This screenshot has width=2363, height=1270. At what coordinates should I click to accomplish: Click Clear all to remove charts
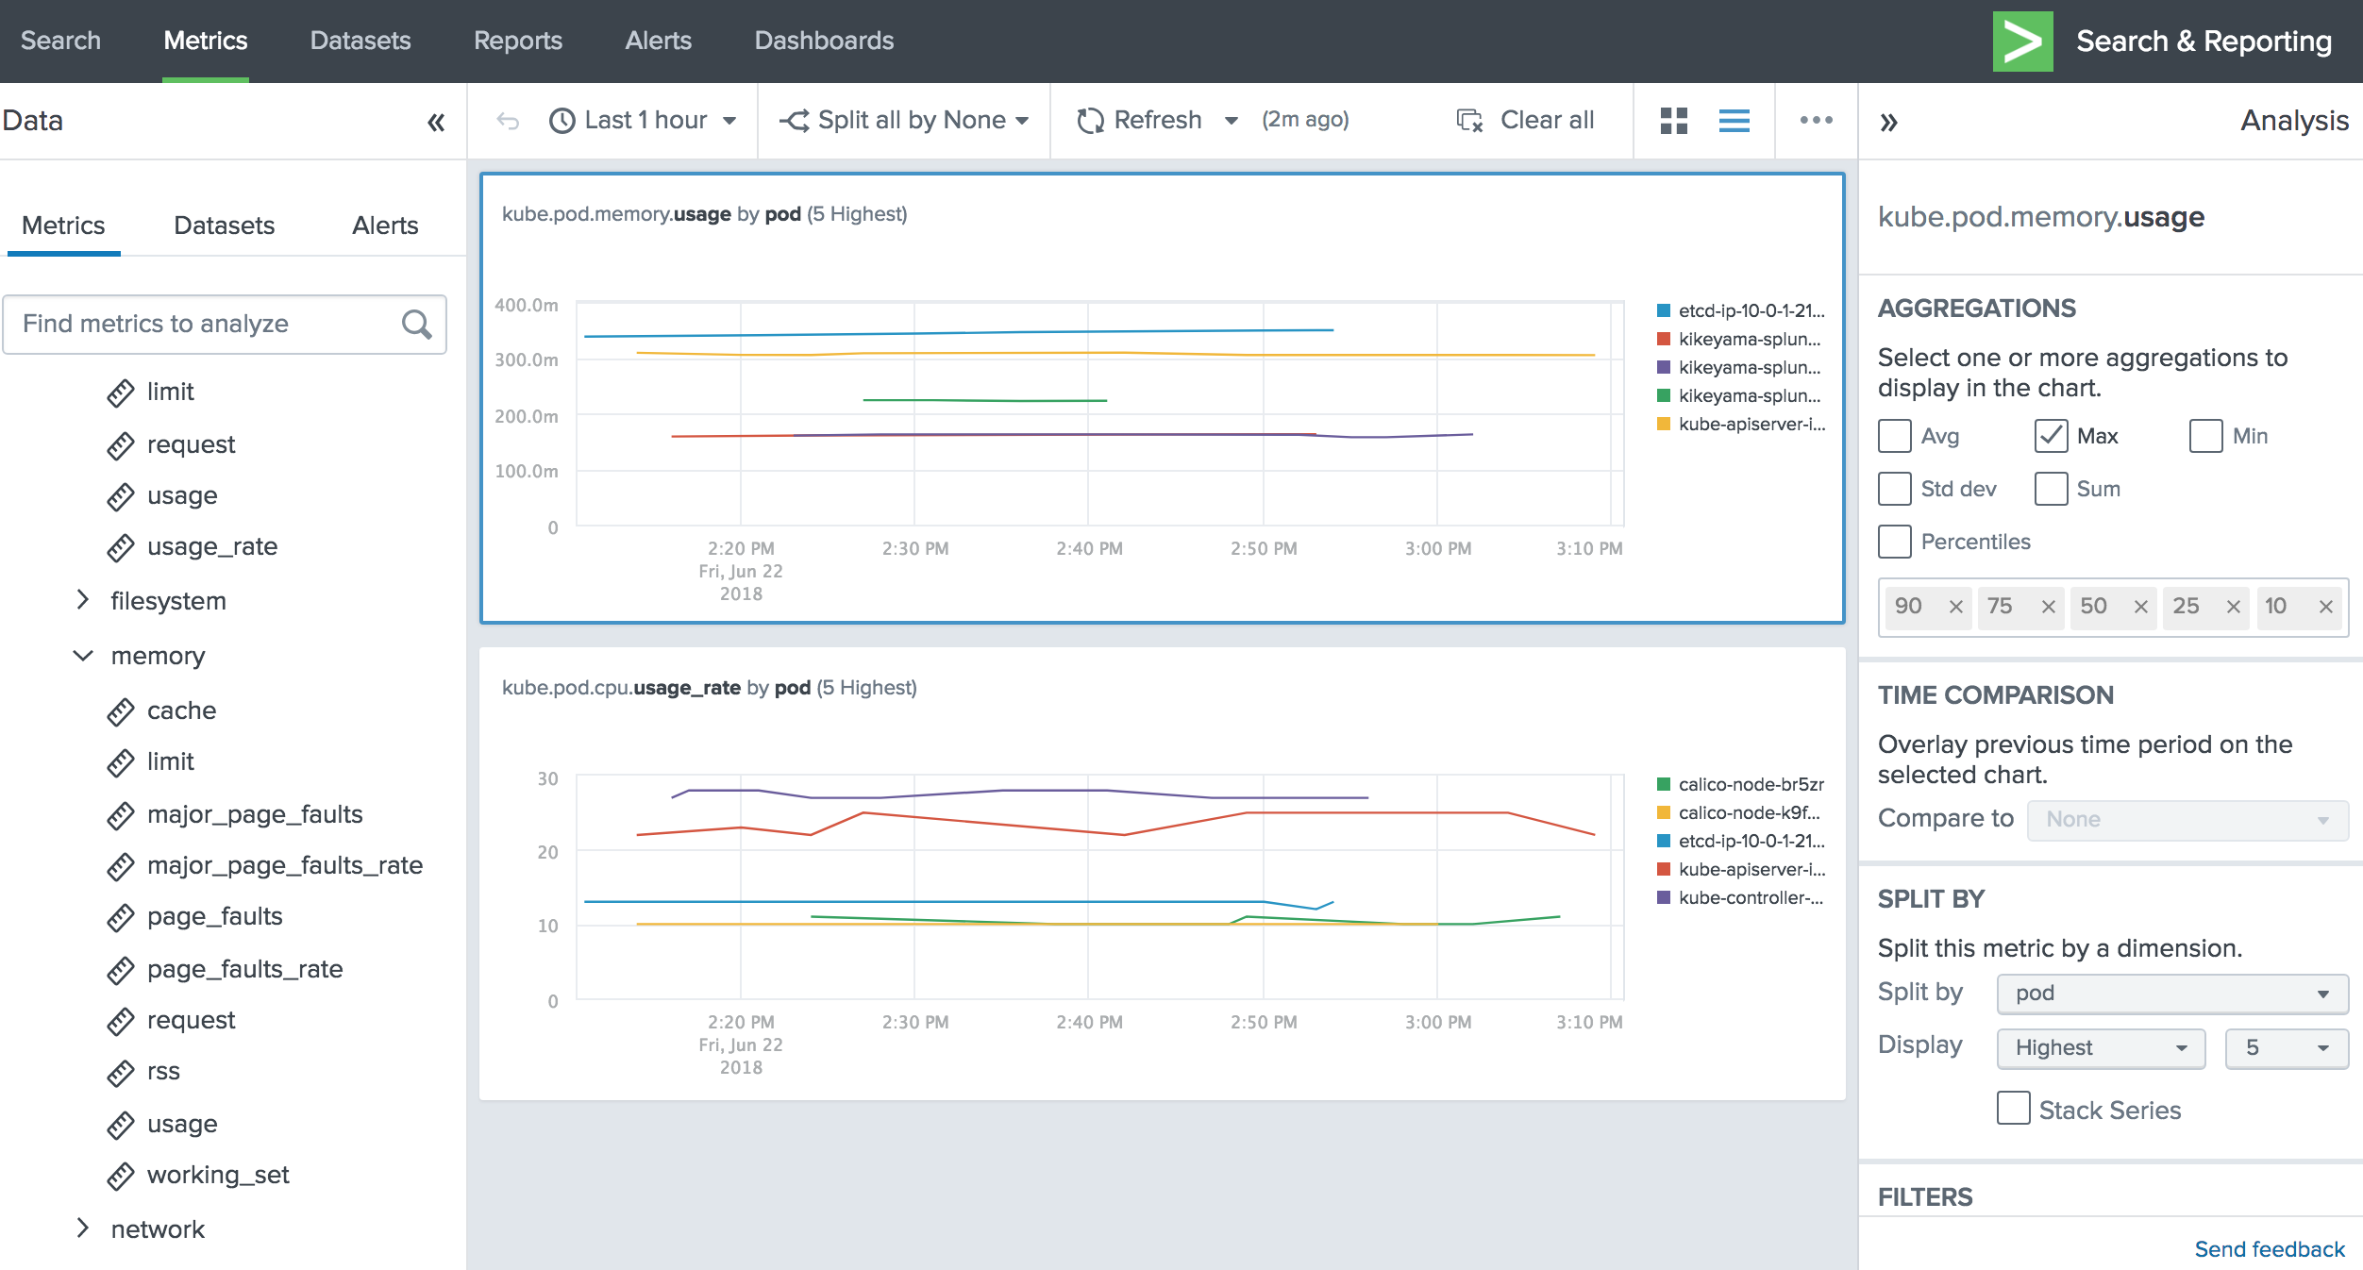1527,119
